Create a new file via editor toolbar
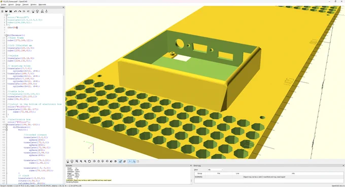 pyautogui.click(x=2, y=11)
